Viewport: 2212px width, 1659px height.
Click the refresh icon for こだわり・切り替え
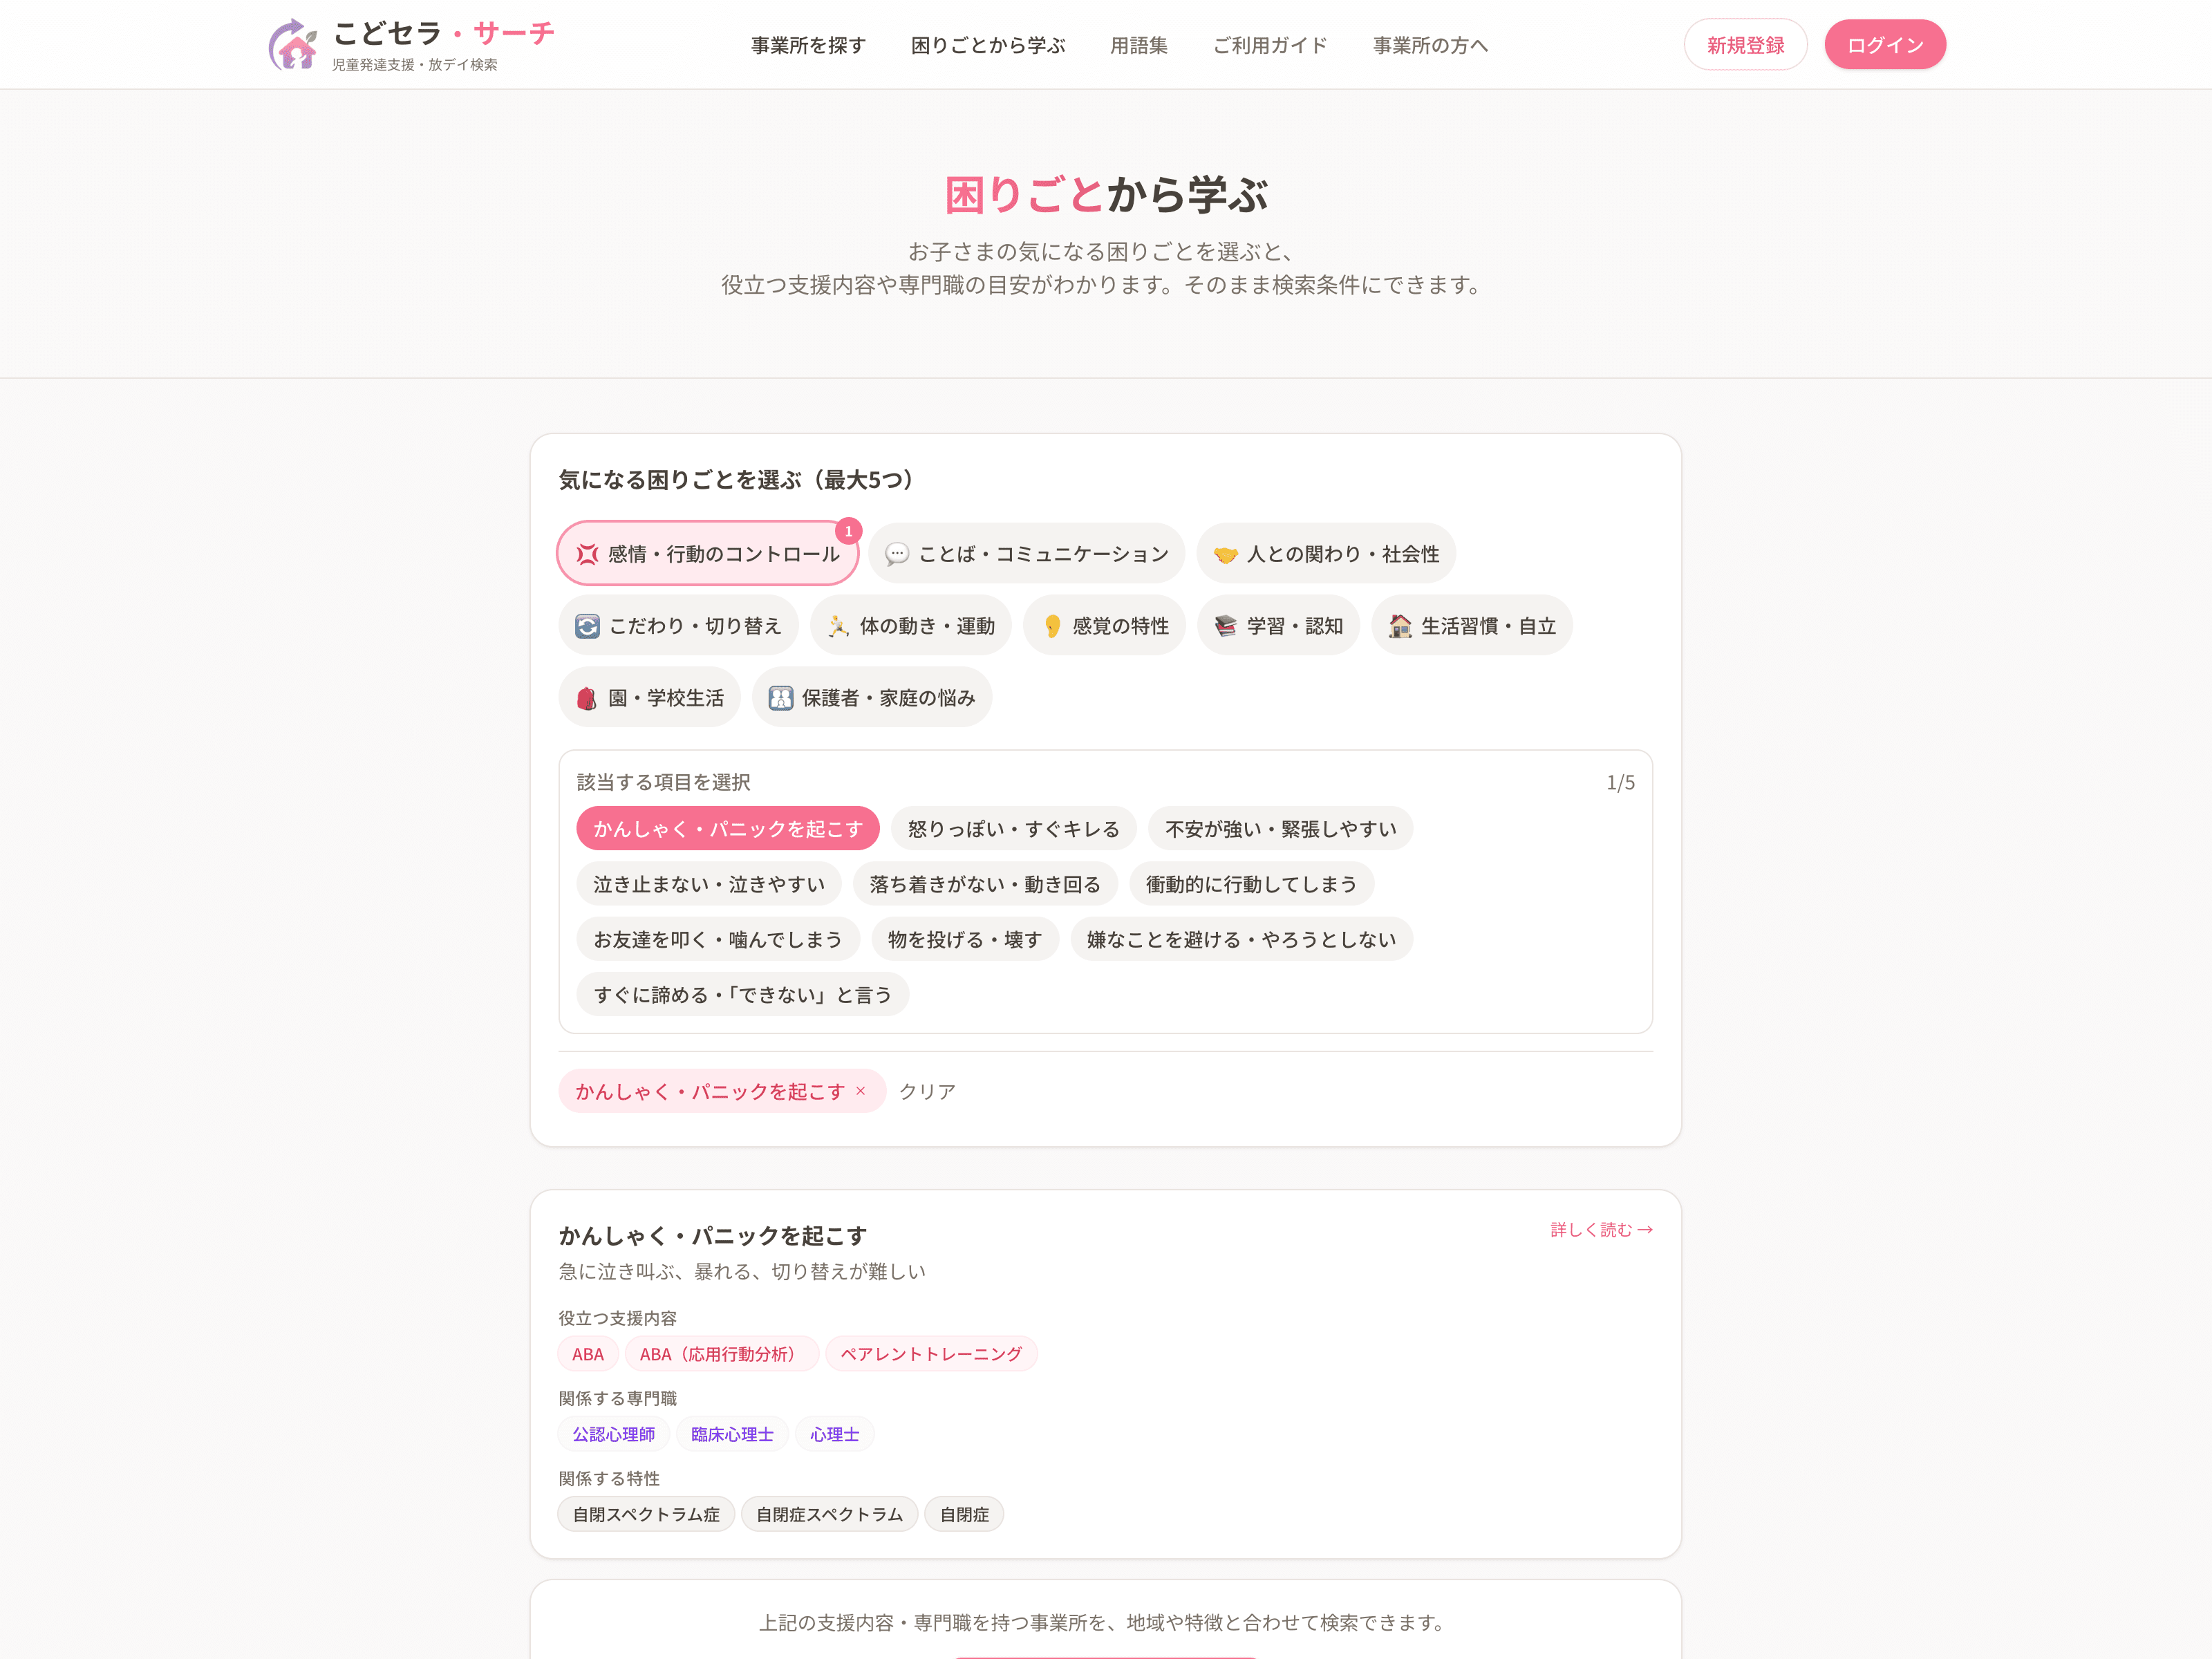pyautogui.click(x=587, y=626)
